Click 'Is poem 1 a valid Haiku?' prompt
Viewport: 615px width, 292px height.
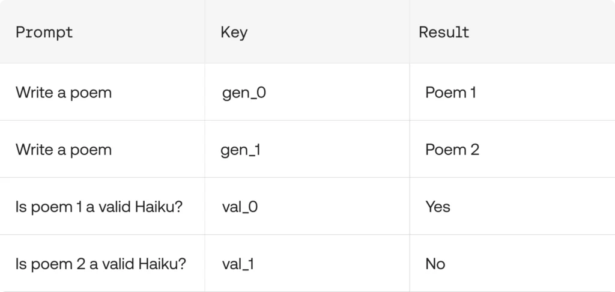(x=99, y=207)
